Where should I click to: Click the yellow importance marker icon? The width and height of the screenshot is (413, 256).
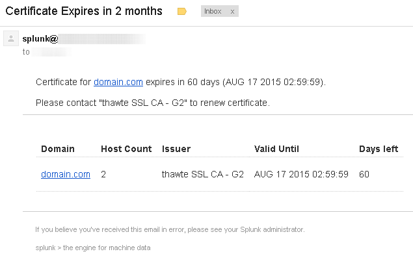tap(181, 11)
